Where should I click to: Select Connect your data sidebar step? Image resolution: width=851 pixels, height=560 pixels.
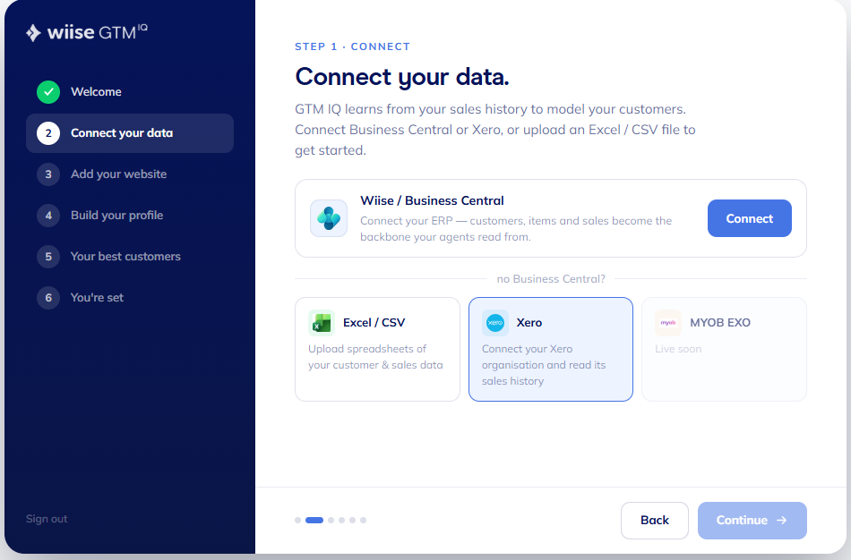pos(130,132)
